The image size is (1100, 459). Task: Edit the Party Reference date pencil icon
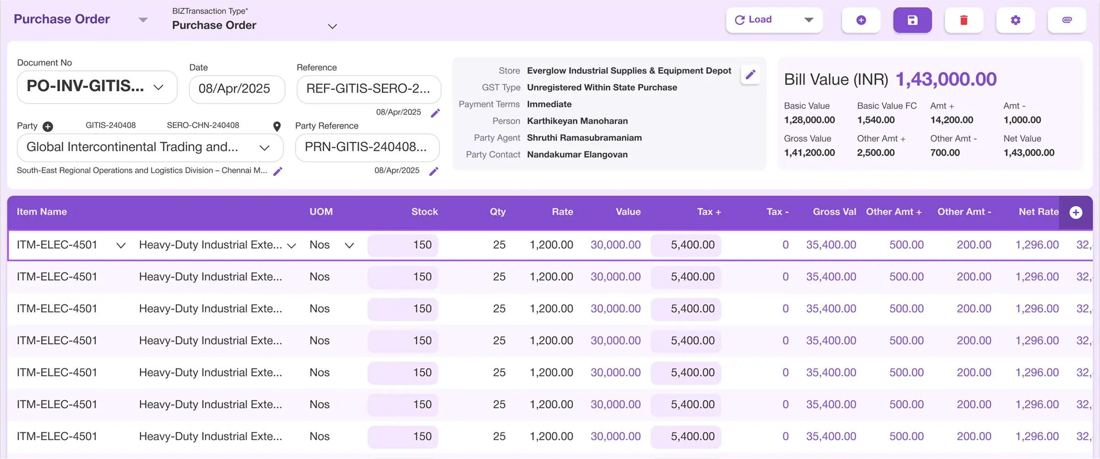[434, 171]
